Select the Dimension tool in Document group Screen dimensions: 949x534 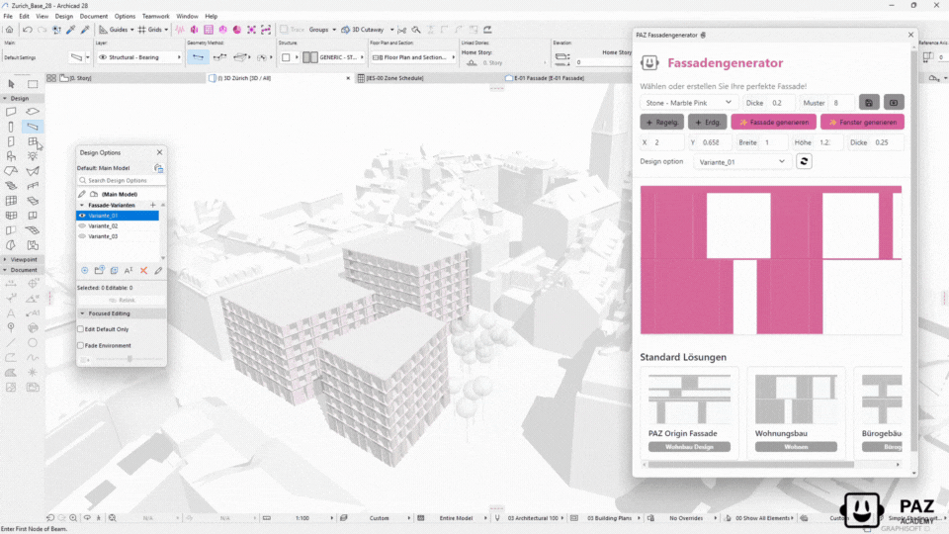[x=11, y=284]
